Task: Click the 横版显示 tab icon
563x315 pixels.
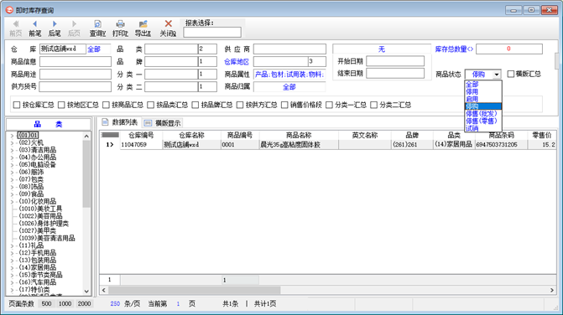Action: (x=148, y=123)
